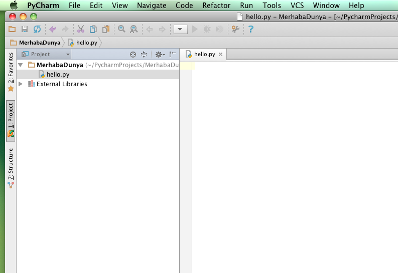Screen dimensions: 398x273
Task: Open the run configuration dropdown
Action: (181, 30)
